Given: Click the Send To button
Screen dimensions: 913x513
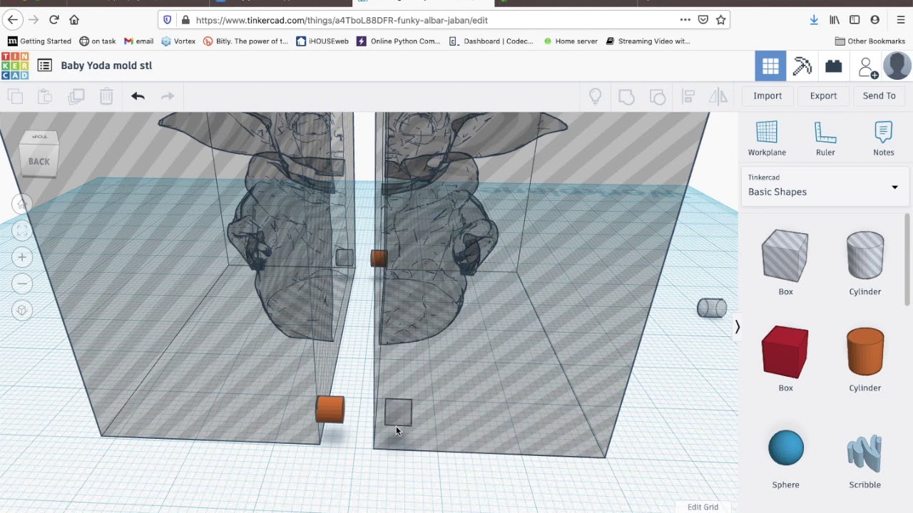Looking at the screenshot, I should point(879,95).
